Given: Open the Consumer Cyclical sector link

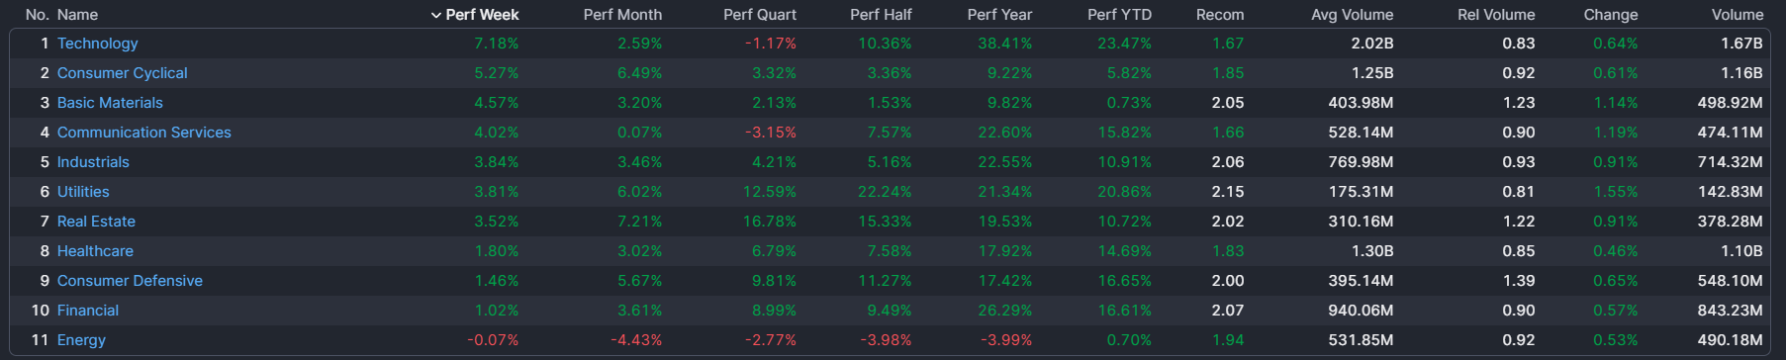Looking at the screenshot, I should pos(122,73).
